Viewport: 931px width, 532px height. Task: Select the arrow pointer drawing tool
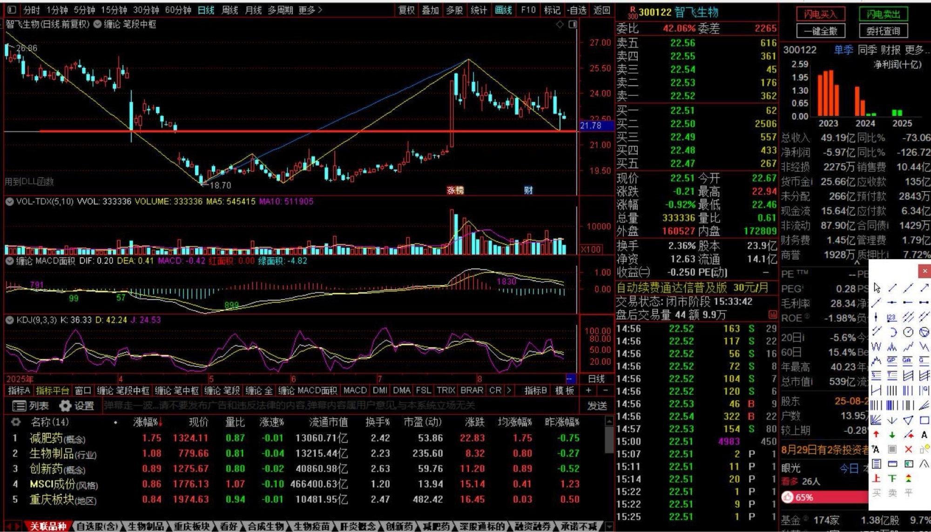[877, 288]
